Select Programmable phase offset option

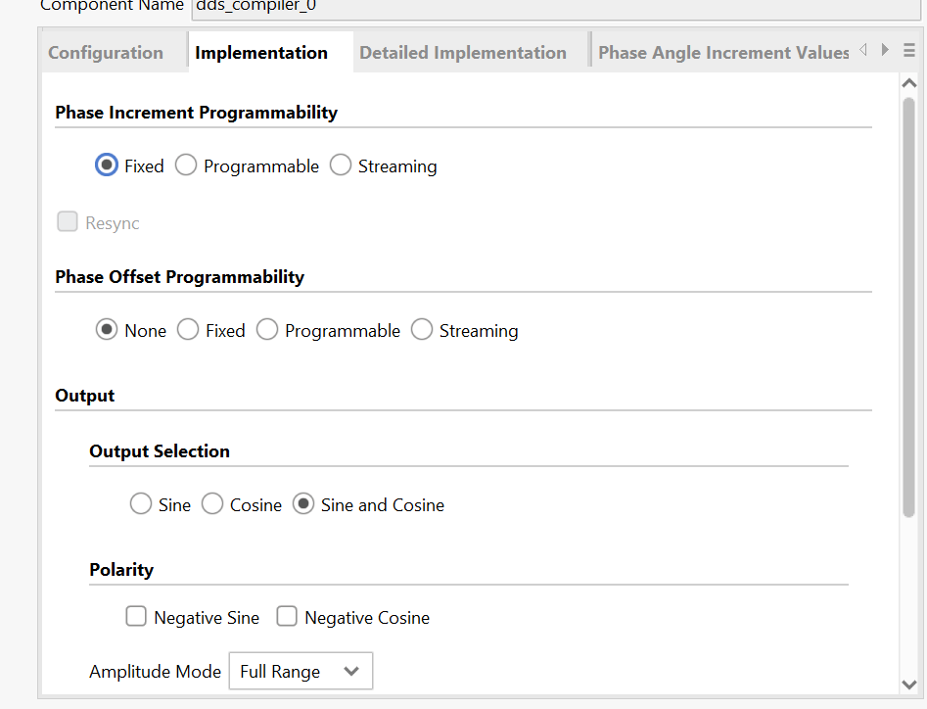[x=267, y=331]
